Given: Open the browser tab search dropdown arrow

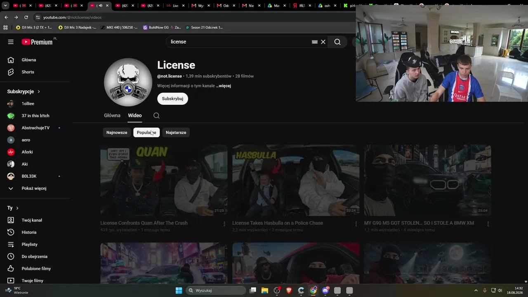Looking at the screenshot, I should tap(5, 6).
